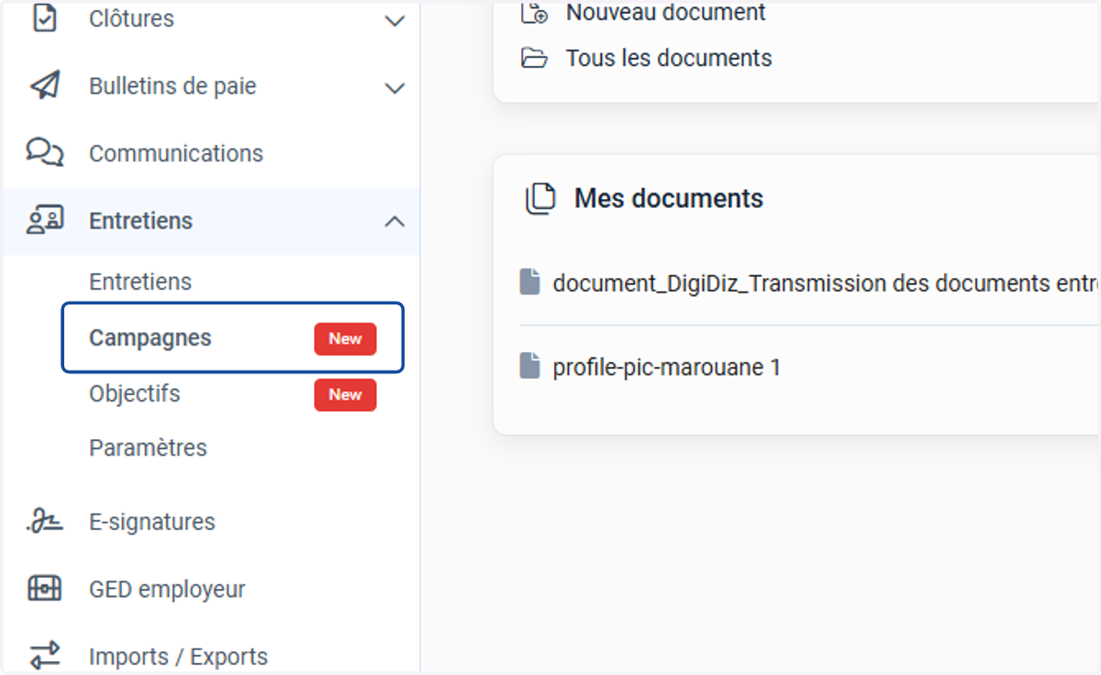Click file icon beside document_DigiDiz_Transmission
Image resolution: width=1101 pixels, height=675 pixels.
(x=529, y=282)
